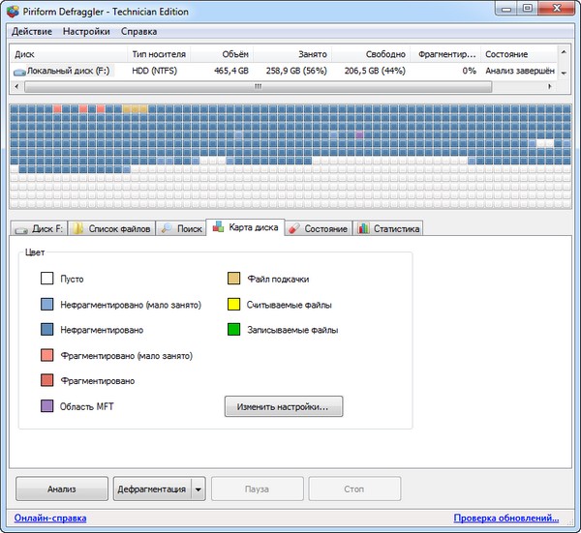581x533 pixels.
Task: Click the Карта диска tab icon
Action: coord(220,228)
